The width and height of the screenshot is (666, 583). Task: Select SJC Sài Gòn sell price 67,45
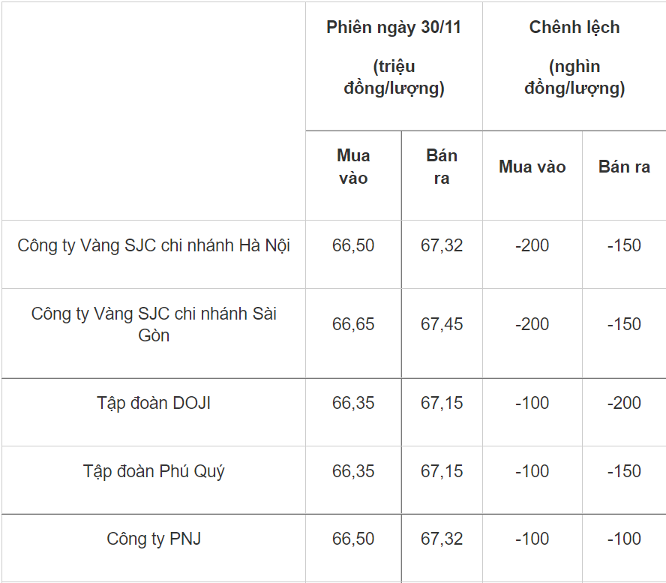[x=442, y=324]
